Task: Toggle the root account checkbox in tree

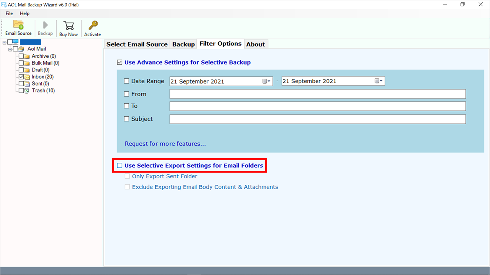Action: (10, 42)
